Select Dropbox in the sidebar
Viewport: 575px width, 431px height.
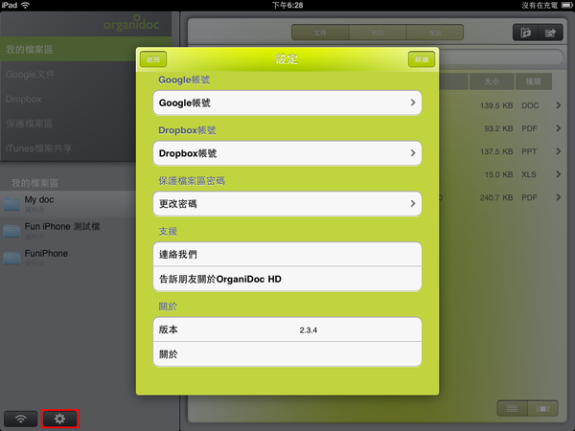tap(68, 99)
